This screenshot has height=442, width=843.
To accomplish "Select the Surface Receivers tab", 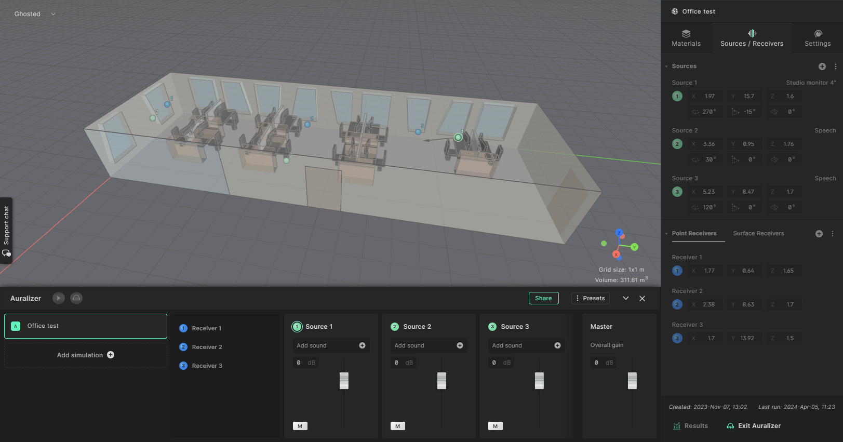I will [758, 234].
